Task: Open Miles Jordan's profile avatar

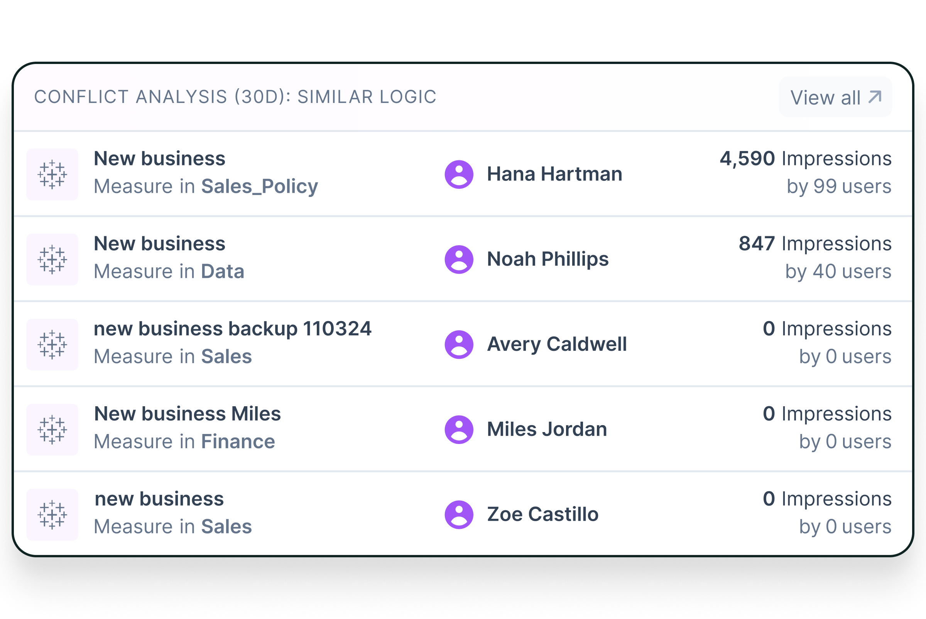Action: (x=459, y=429)
